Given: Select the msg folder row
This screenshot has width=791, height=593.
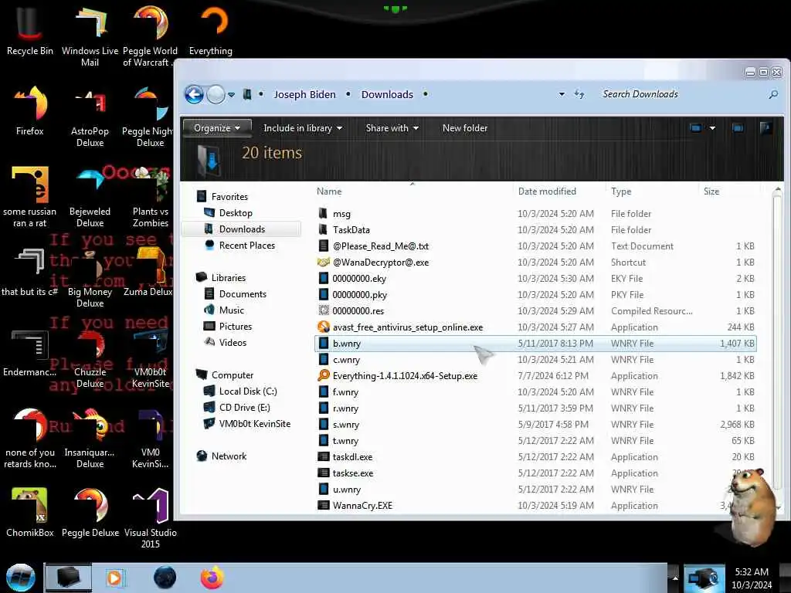Looking at the screenshot, I should (535, 213).
